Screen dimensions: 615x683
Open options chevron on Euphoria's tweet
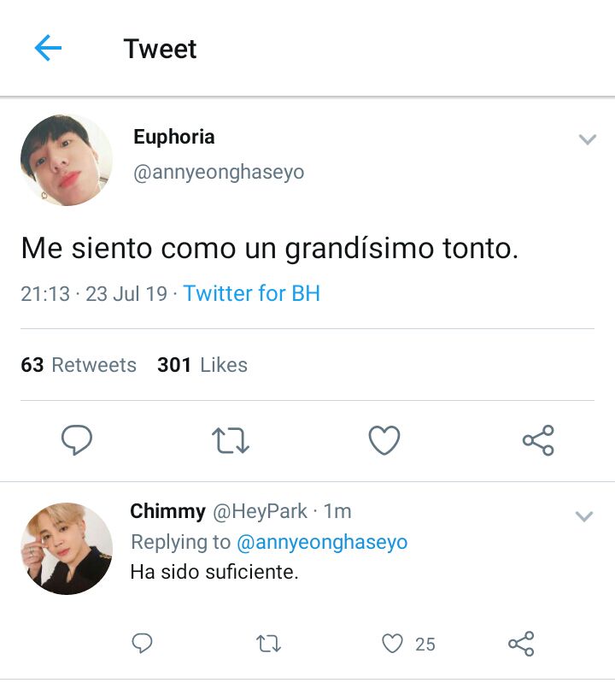(x=587, y=139)
